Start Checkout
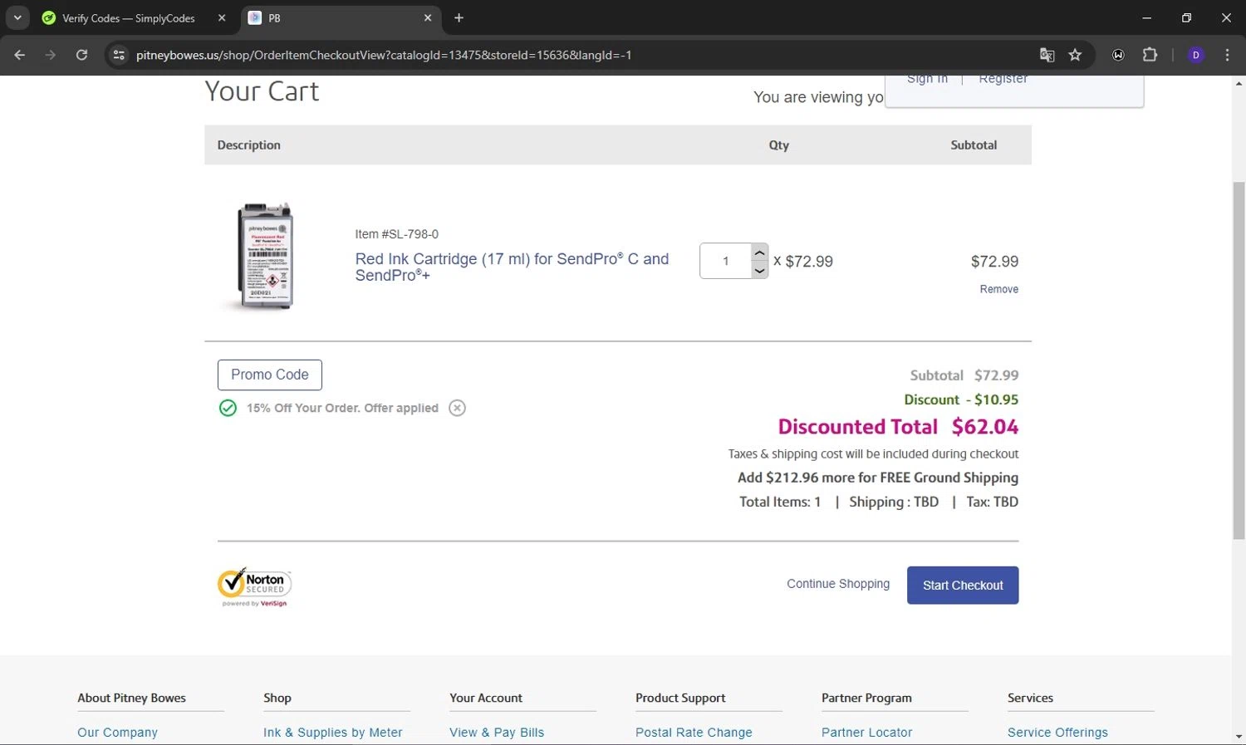The image size is (1246, 745). pyautogui.click(x=963, y=585)
